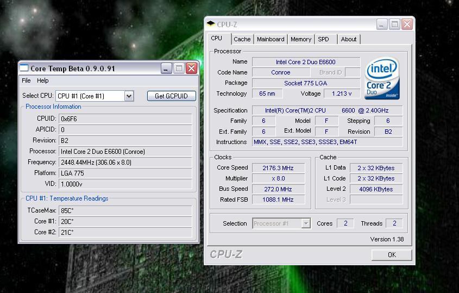Click the Threads count value
Screen dimensions: 459x293
394,223
